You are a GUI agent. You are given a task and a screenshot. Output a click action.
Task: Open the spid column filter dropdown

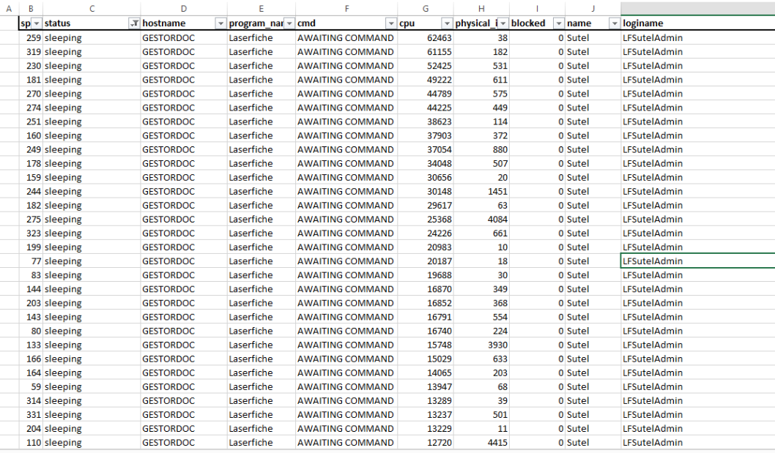tap(37, 23)
